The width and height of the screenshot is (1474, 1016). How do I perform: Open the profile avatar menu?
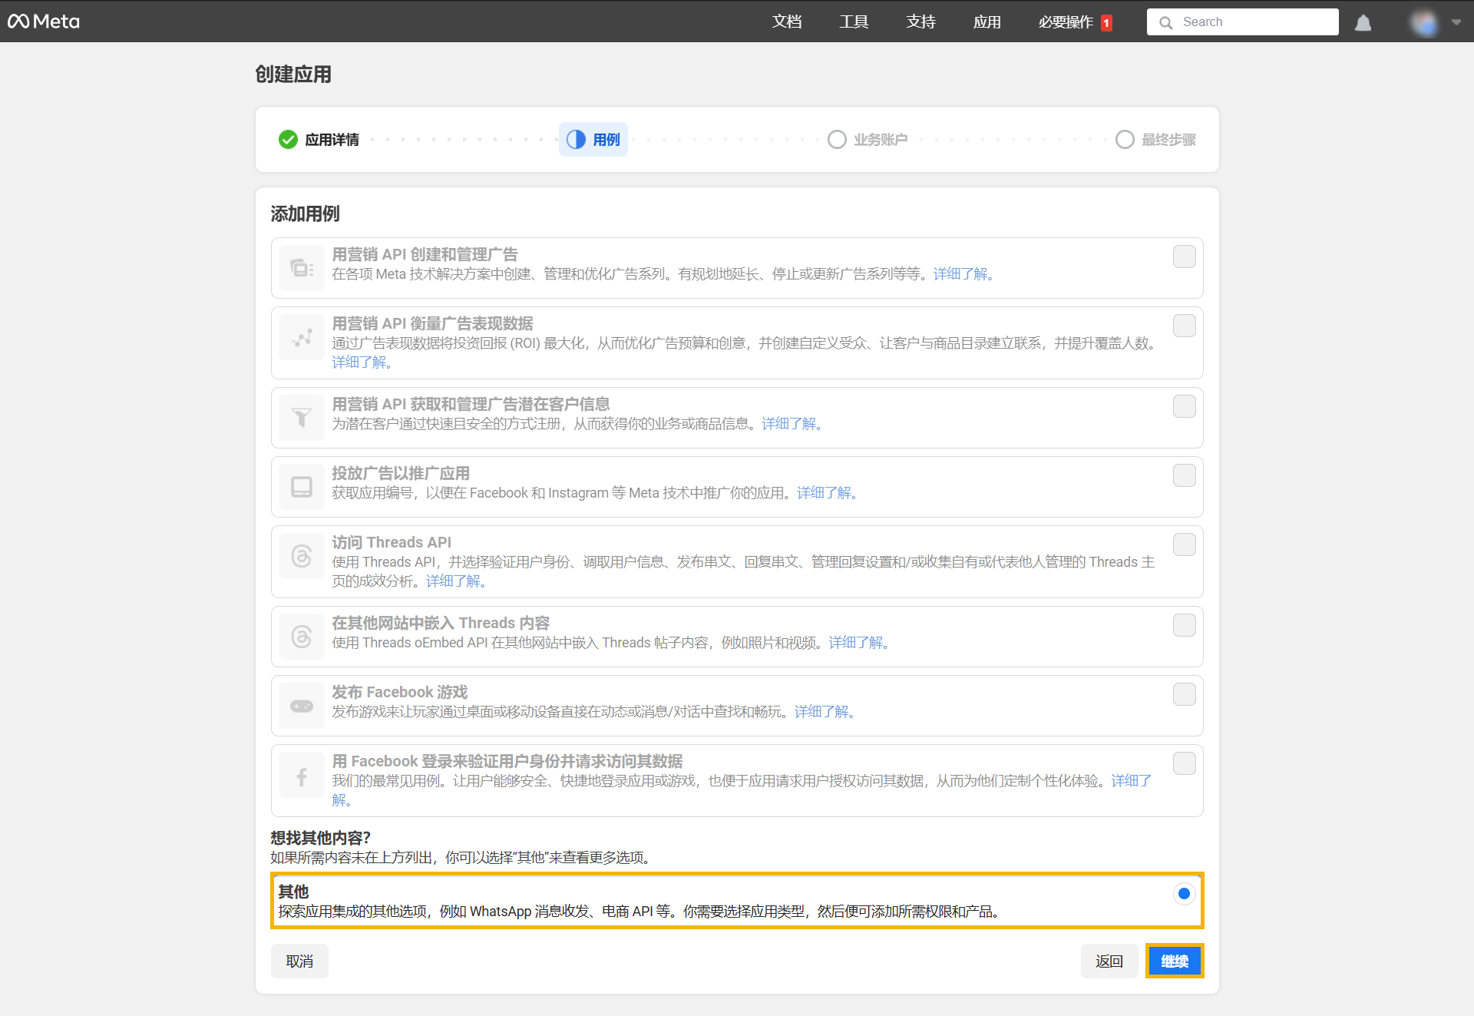point(1424,22)
